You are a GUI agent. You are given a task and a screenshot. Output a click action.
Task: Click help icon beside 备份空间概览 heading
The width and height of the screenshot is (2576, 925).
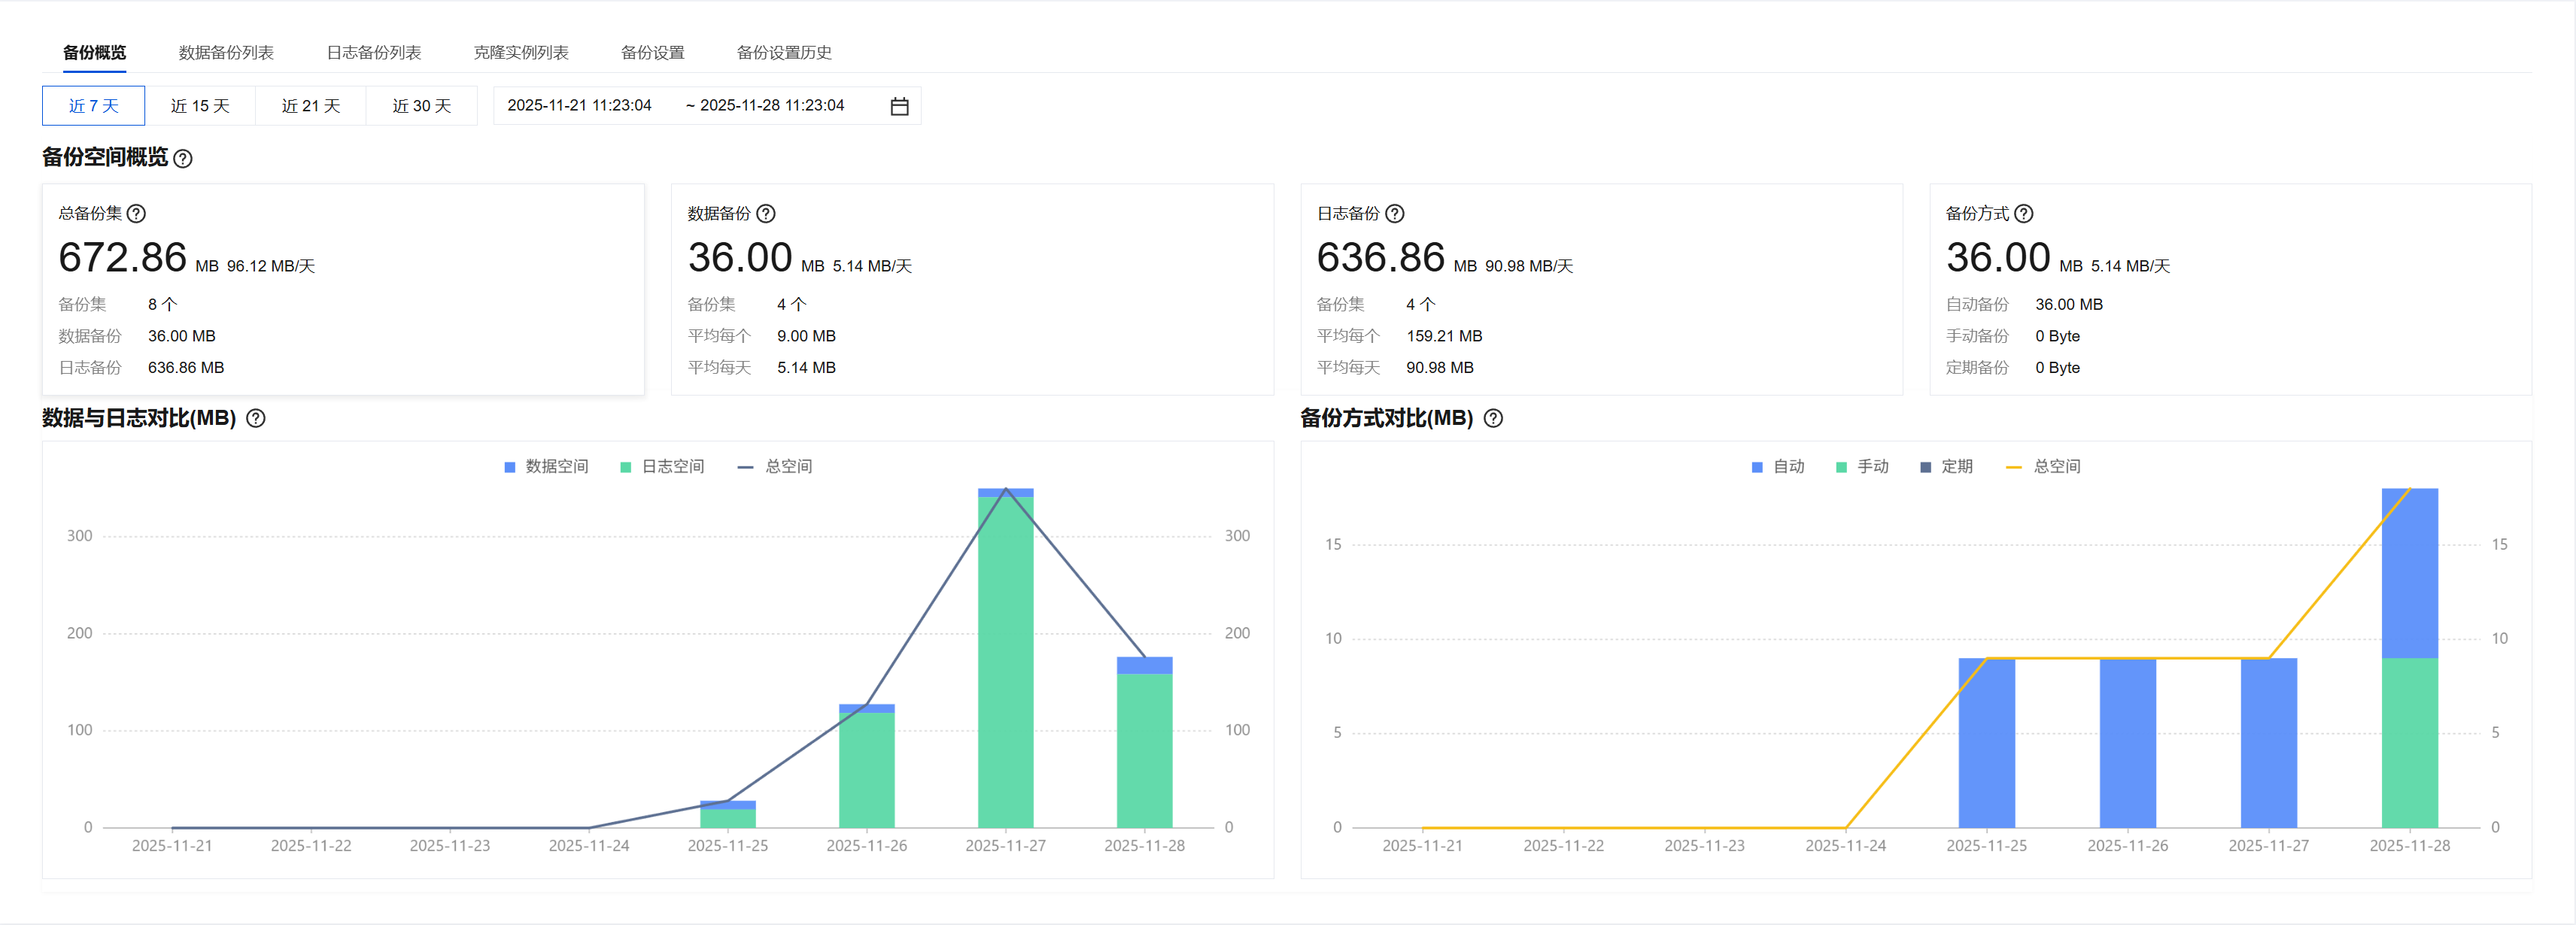pyautogui.click(x=183, y=158)
